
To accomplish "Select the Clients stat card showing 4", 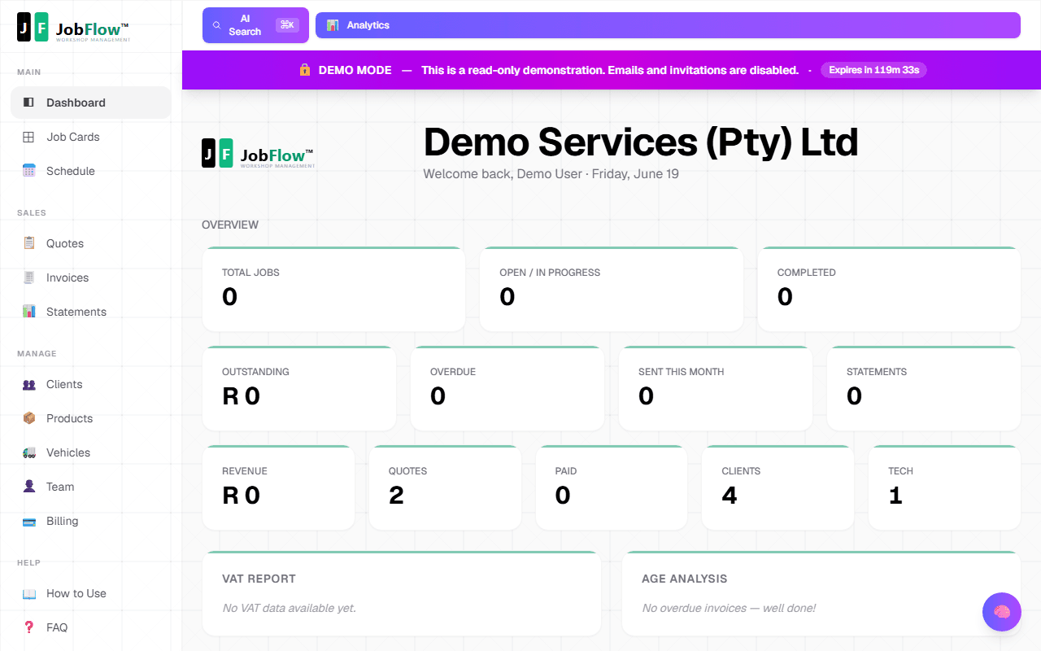I will (x=778, y=487).
